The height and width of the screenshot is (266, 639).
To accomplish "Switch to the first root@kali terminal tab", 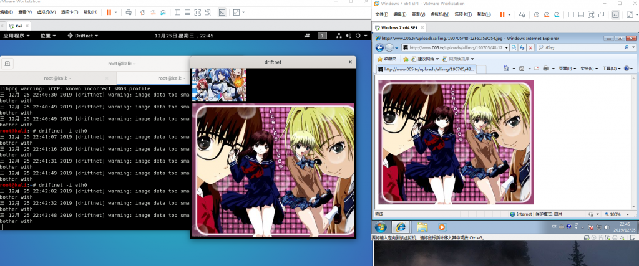I will coord(58,78).
